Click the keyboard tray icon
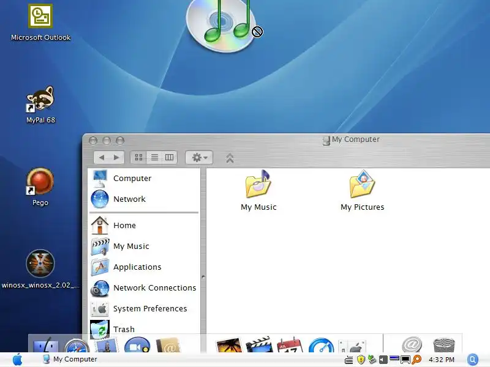Screen dimensions: 490x367 (x=349, y=360)
